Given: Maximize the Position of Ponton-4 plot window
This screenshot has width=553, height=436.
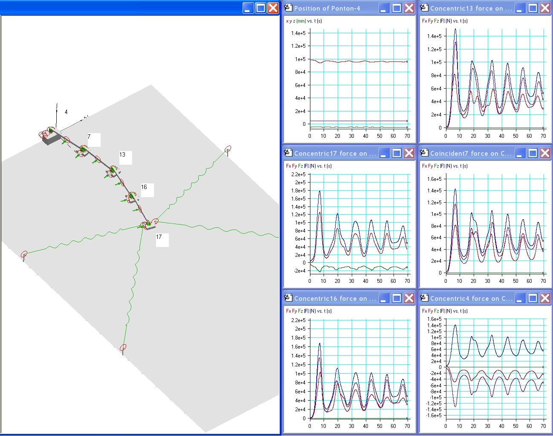Looking at the screenshot, I should pyautogui.click(x=397, y=8).
